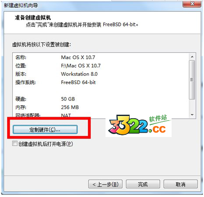Screen dimensions: 204x197
Task: Cancel the wizard with 取消
Action: pos(180,184)
